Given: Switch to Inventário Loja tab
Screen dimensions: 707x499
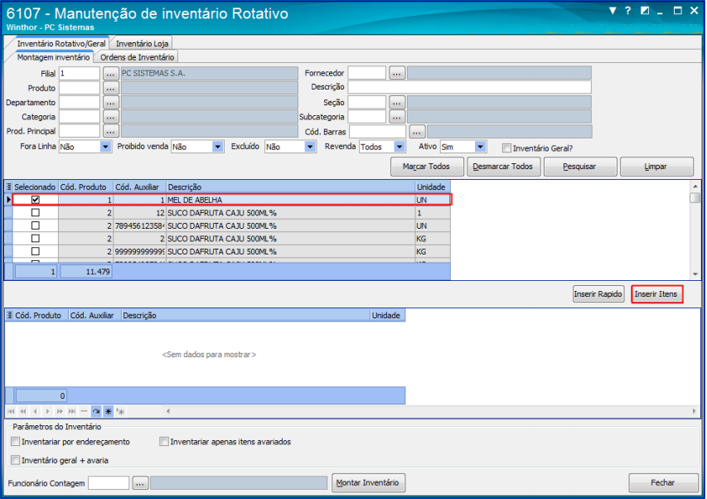Looking at the screenshot, I should [x=142, y=43].
